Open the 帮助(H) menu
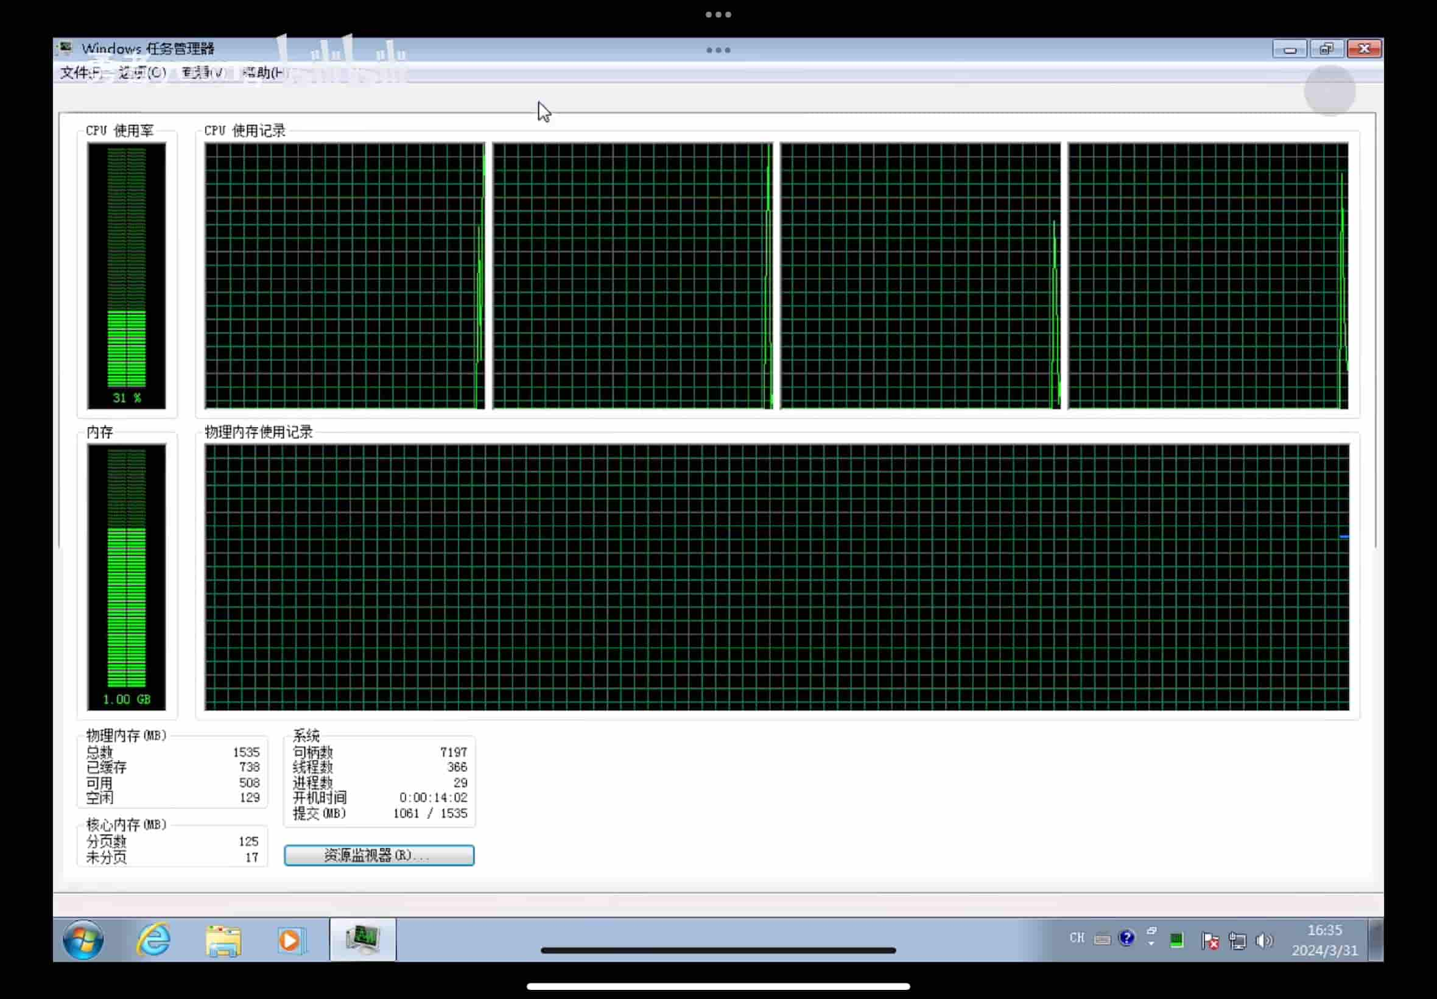This screenshot has width=1437, height=999. (264, 72)
